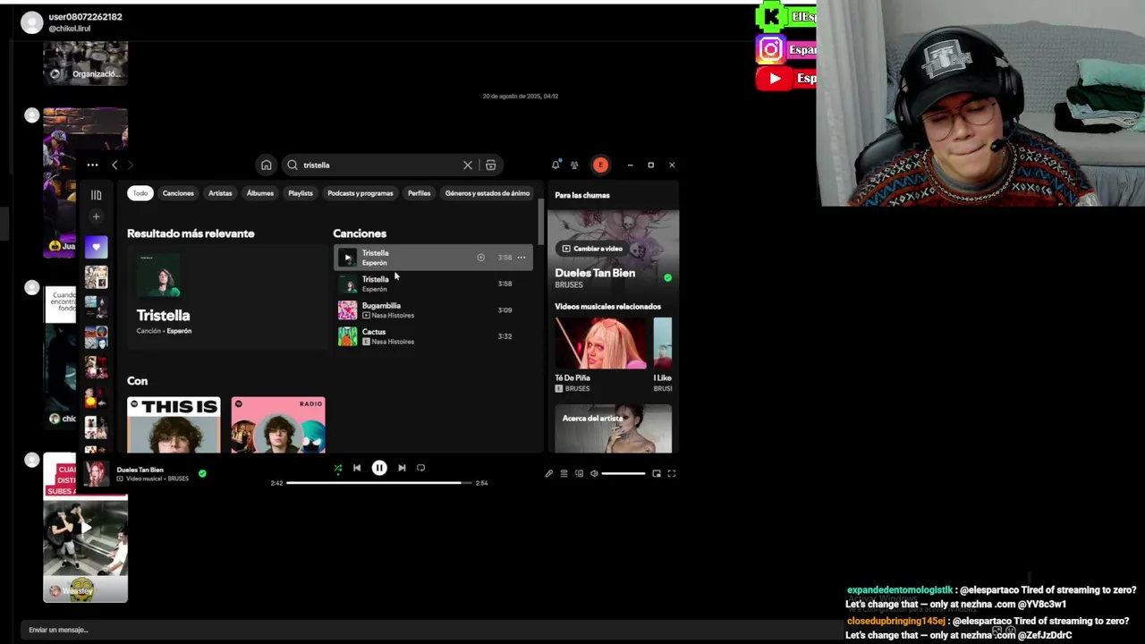Click 'Dueles Tan Bien' in player bar
This screenshot has width=1145, height=644.
point(140,470)
